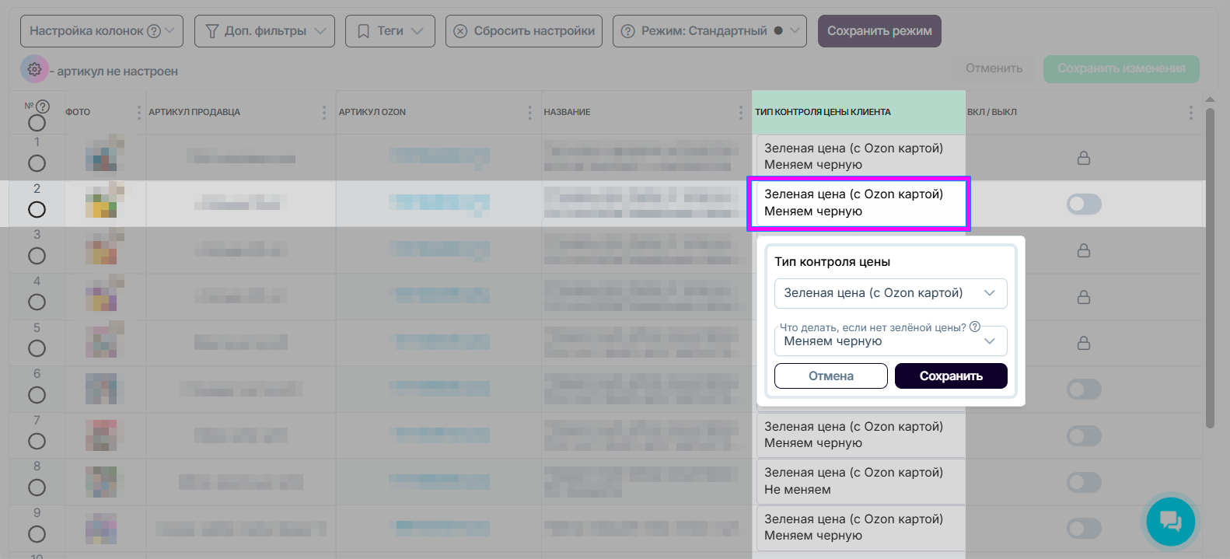Viewport: 1230px width, 559px height.
Task: Toggle the on/off switch in row 6
Action: (1084, 390)
